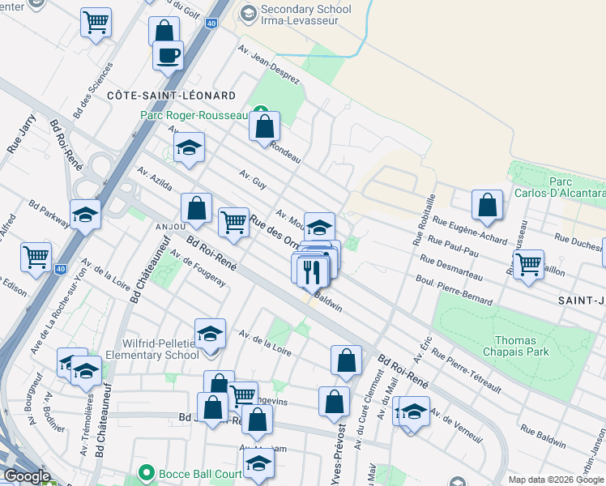Click the ANJOU district label
Screen dimensions: 606x486
pos(171,226)
